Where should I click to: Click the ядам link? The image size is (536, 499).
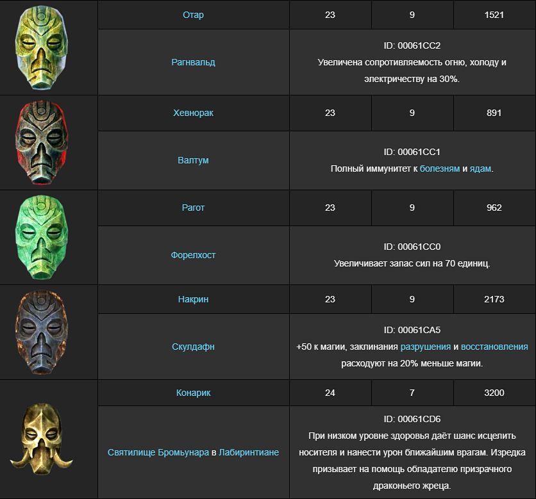coord(480,168)
